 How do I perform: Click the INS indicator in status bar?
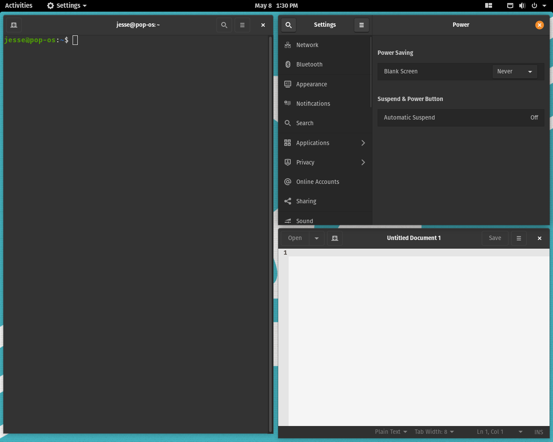point(539,432)
